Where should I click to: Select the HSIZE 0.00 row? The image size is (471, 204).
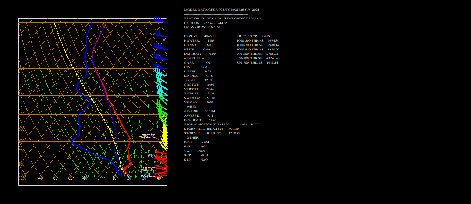tap(197, 49)
